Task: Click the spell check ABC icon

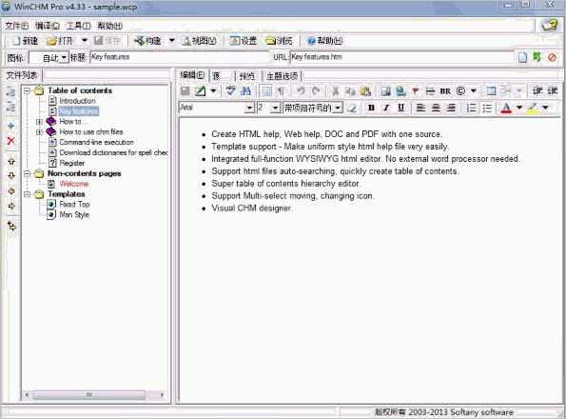Action: (230, 91)
